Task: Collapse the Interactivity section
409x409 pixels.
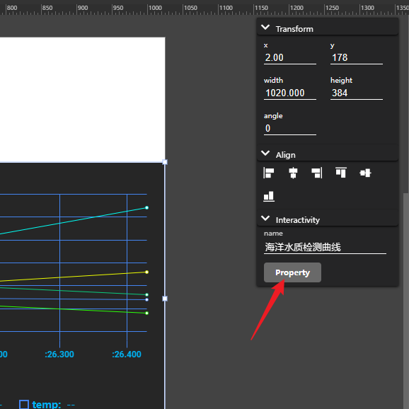Action: click(x=265, y=218)
